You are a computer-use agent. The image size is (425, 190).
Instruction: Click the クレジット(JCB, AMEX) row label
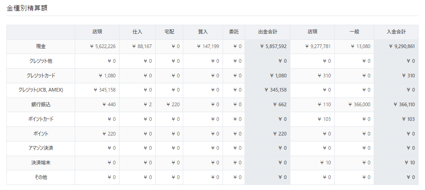[41, 90]
